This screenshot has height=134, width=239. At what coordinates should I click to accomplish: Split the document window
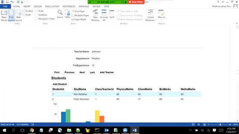coord(112,14)
